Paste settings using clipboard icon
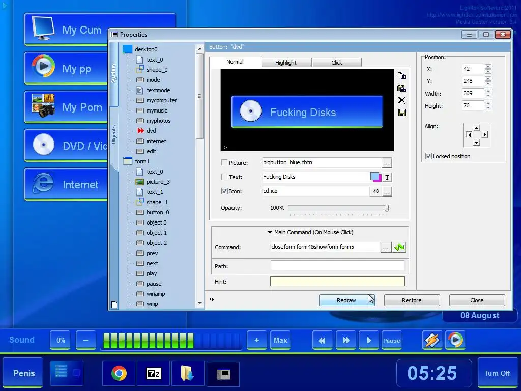 pyautogui.click(x=401, y=88)
